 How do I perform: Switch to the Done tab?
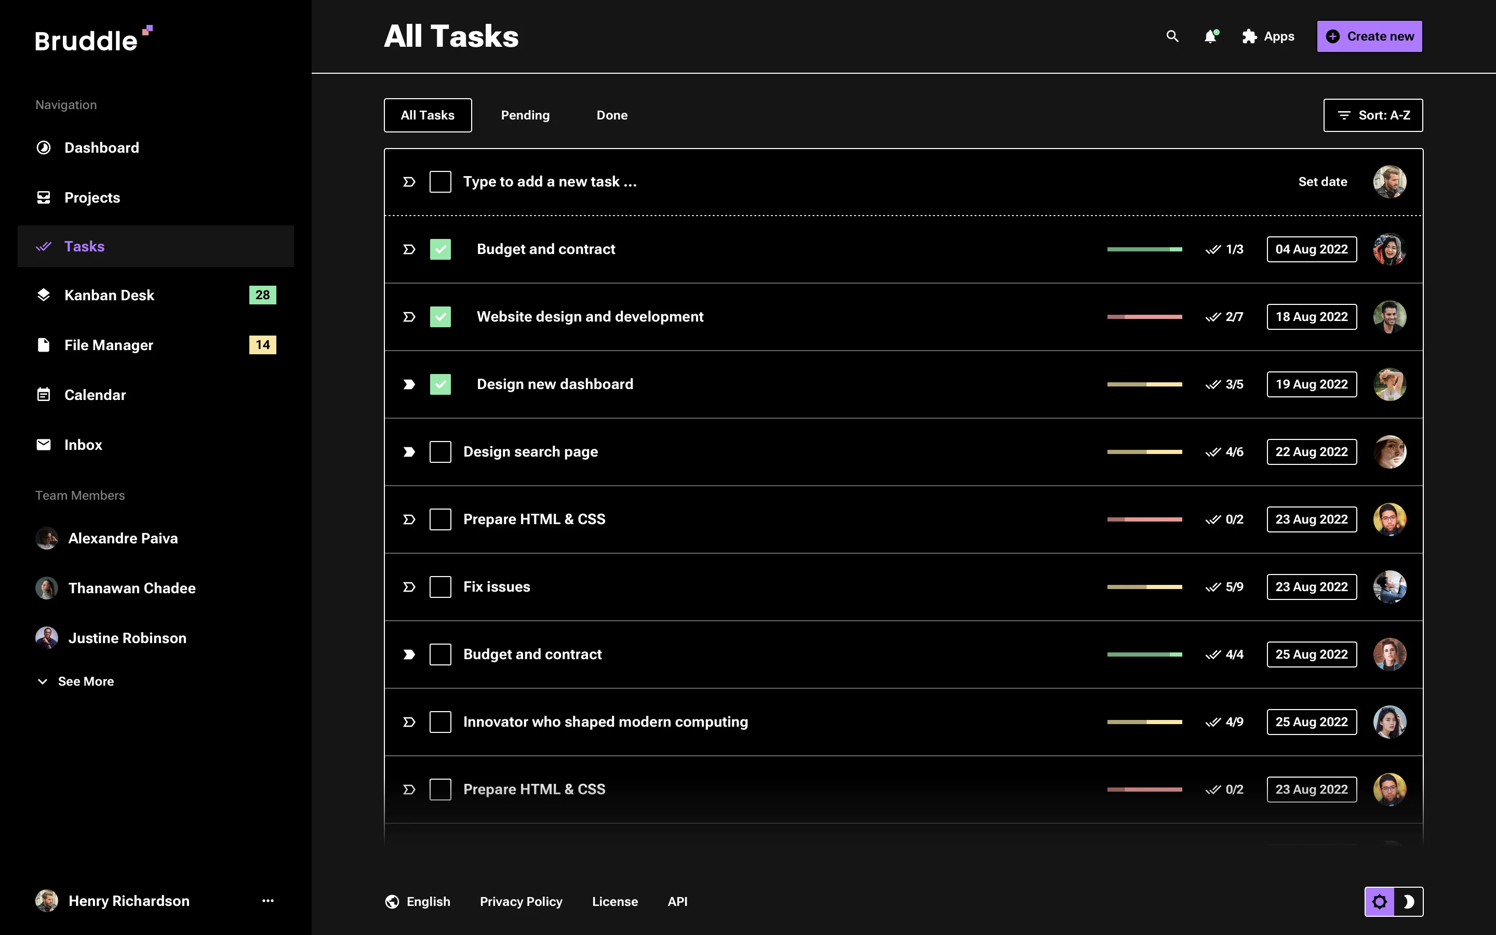611,115
